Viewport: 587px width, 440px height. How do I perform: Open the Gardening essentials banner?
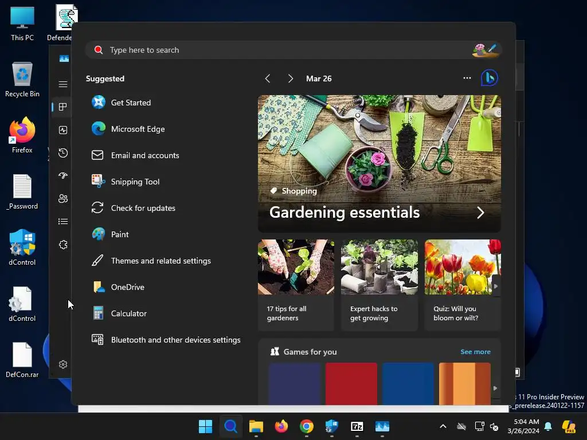[x=379, y=163]
